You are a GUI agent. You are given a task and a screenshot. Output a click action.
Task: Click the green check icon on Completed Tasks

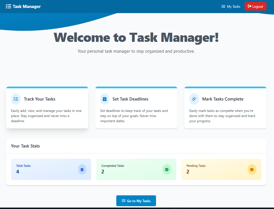tap(167, 169)
